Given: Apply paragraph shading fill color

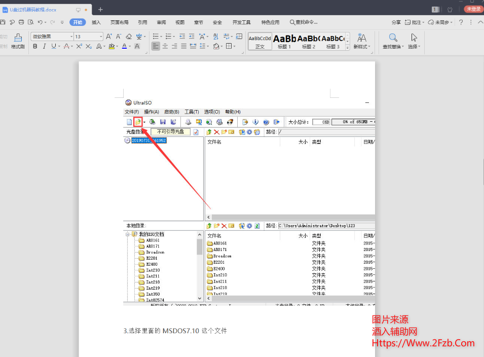Looking at the screenshot, I should click(x=216, y=46).
